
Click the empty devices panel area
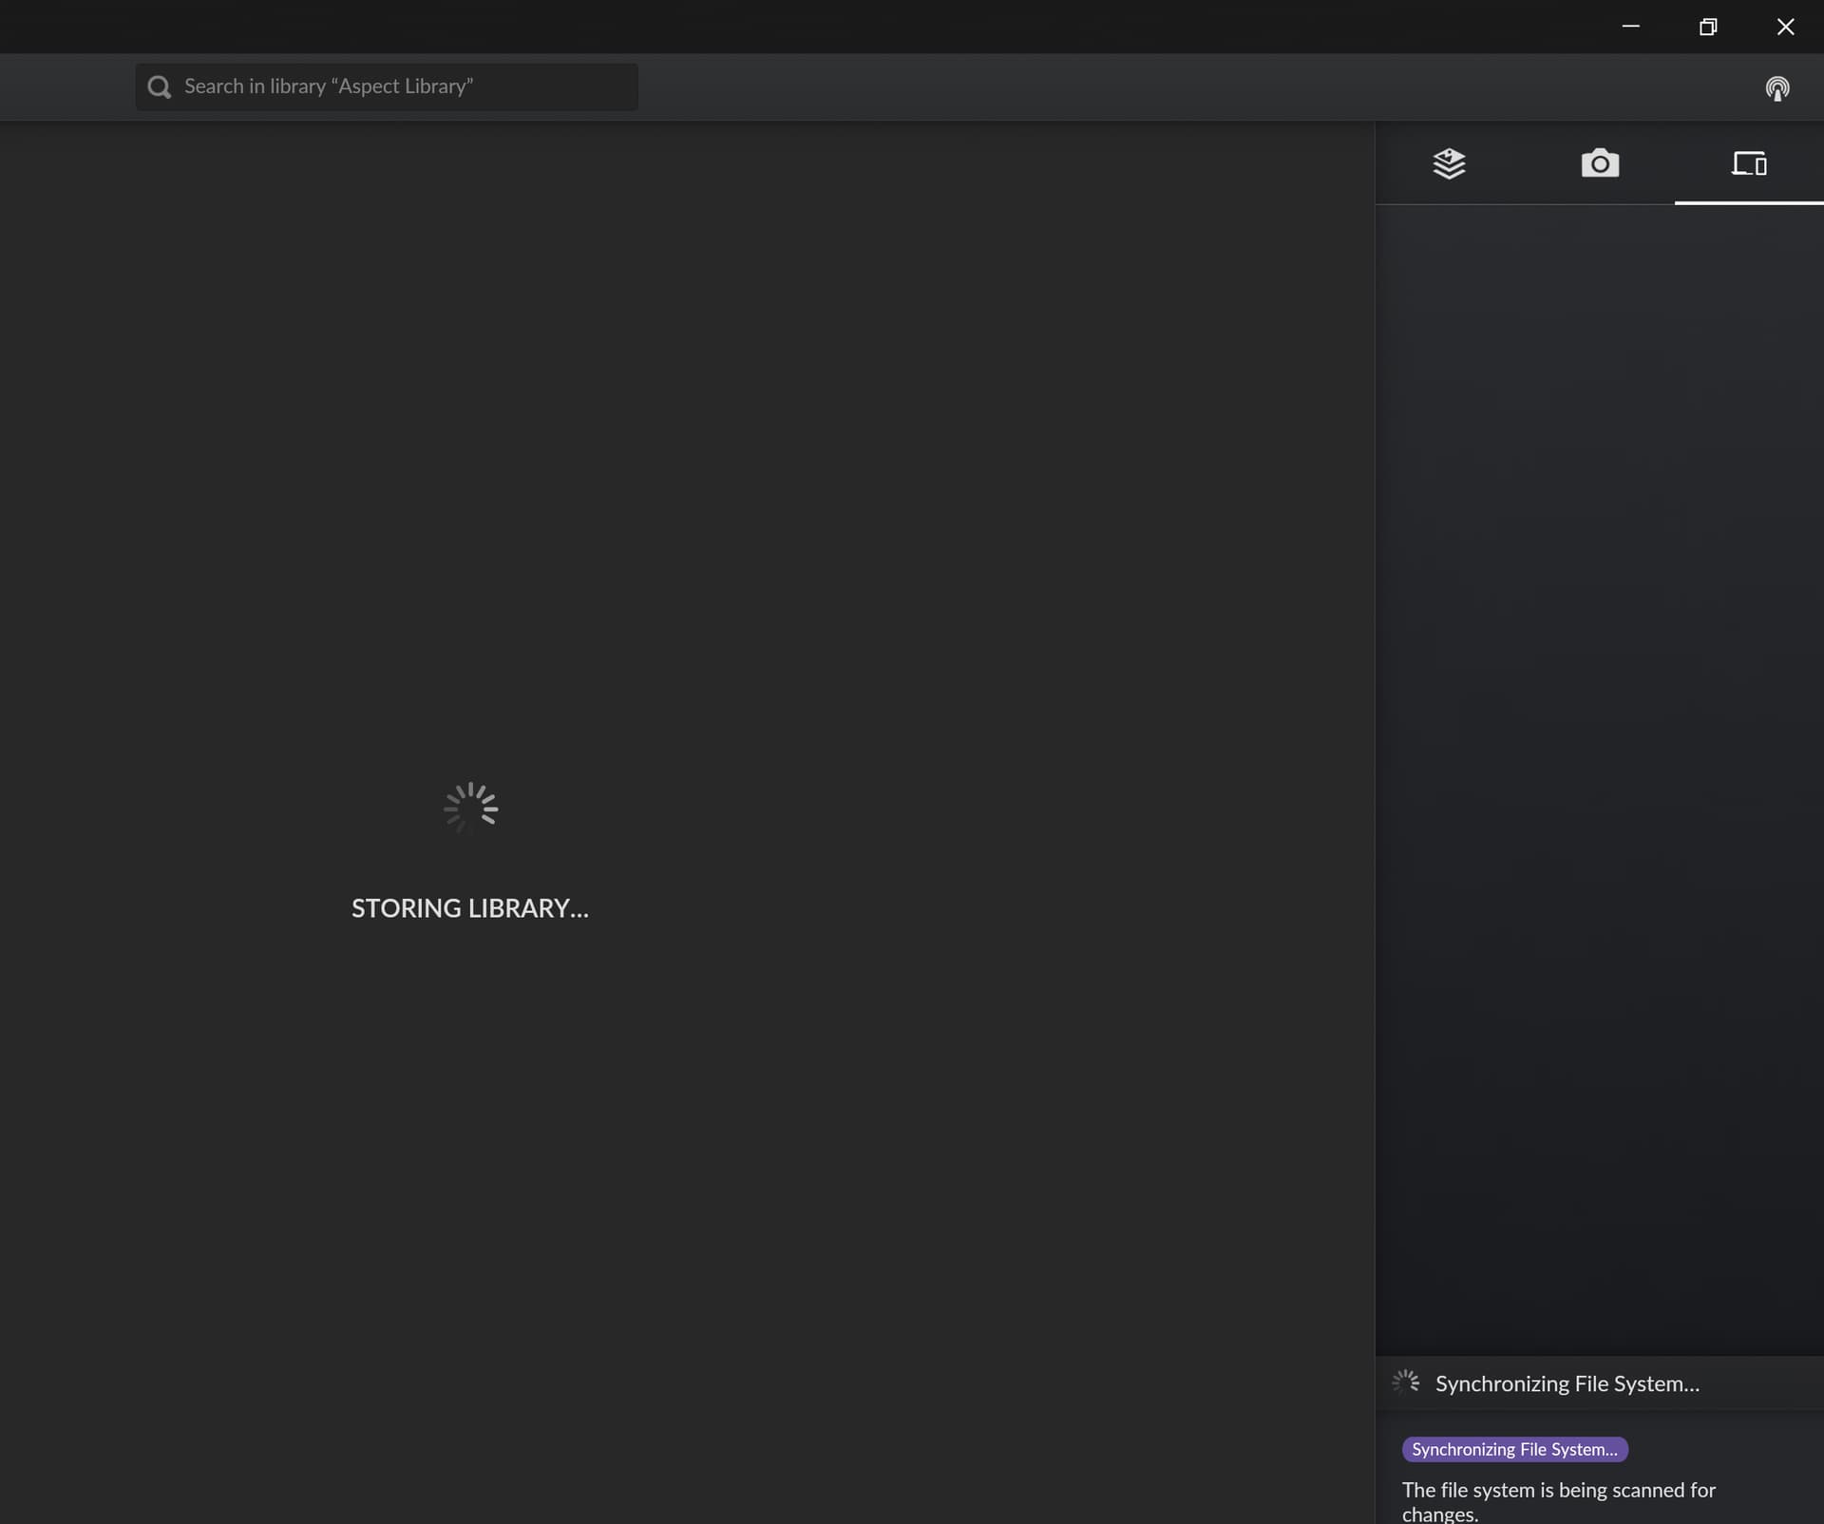[1599, 760]
